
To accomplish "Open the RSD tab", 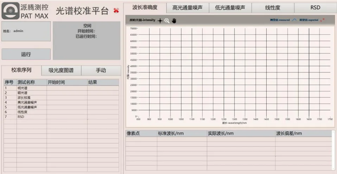I will point(315,8).
